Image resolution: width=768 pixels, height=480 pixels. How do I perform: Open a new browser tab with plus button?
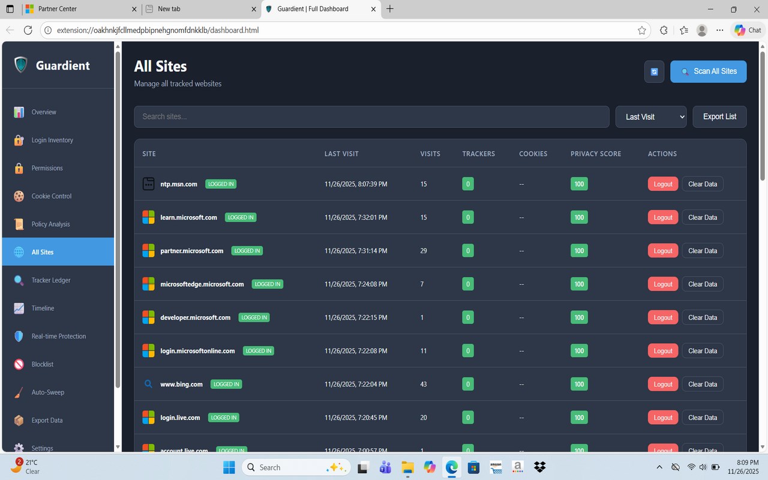[x=390, y=9]
